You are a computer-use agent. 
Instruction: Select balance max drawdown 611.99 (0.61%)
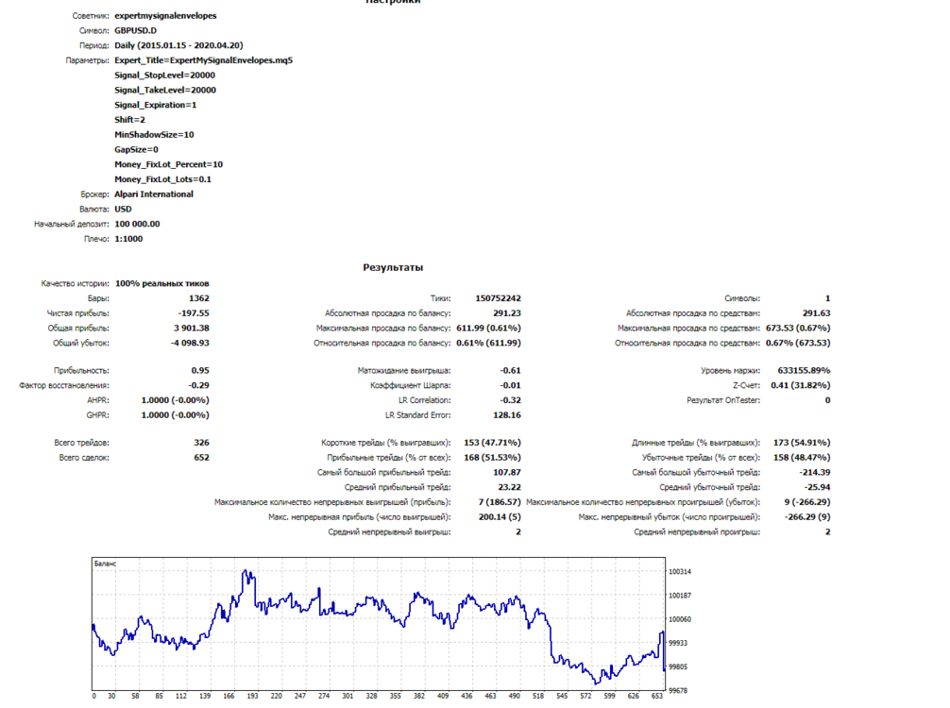pos(489,329)
